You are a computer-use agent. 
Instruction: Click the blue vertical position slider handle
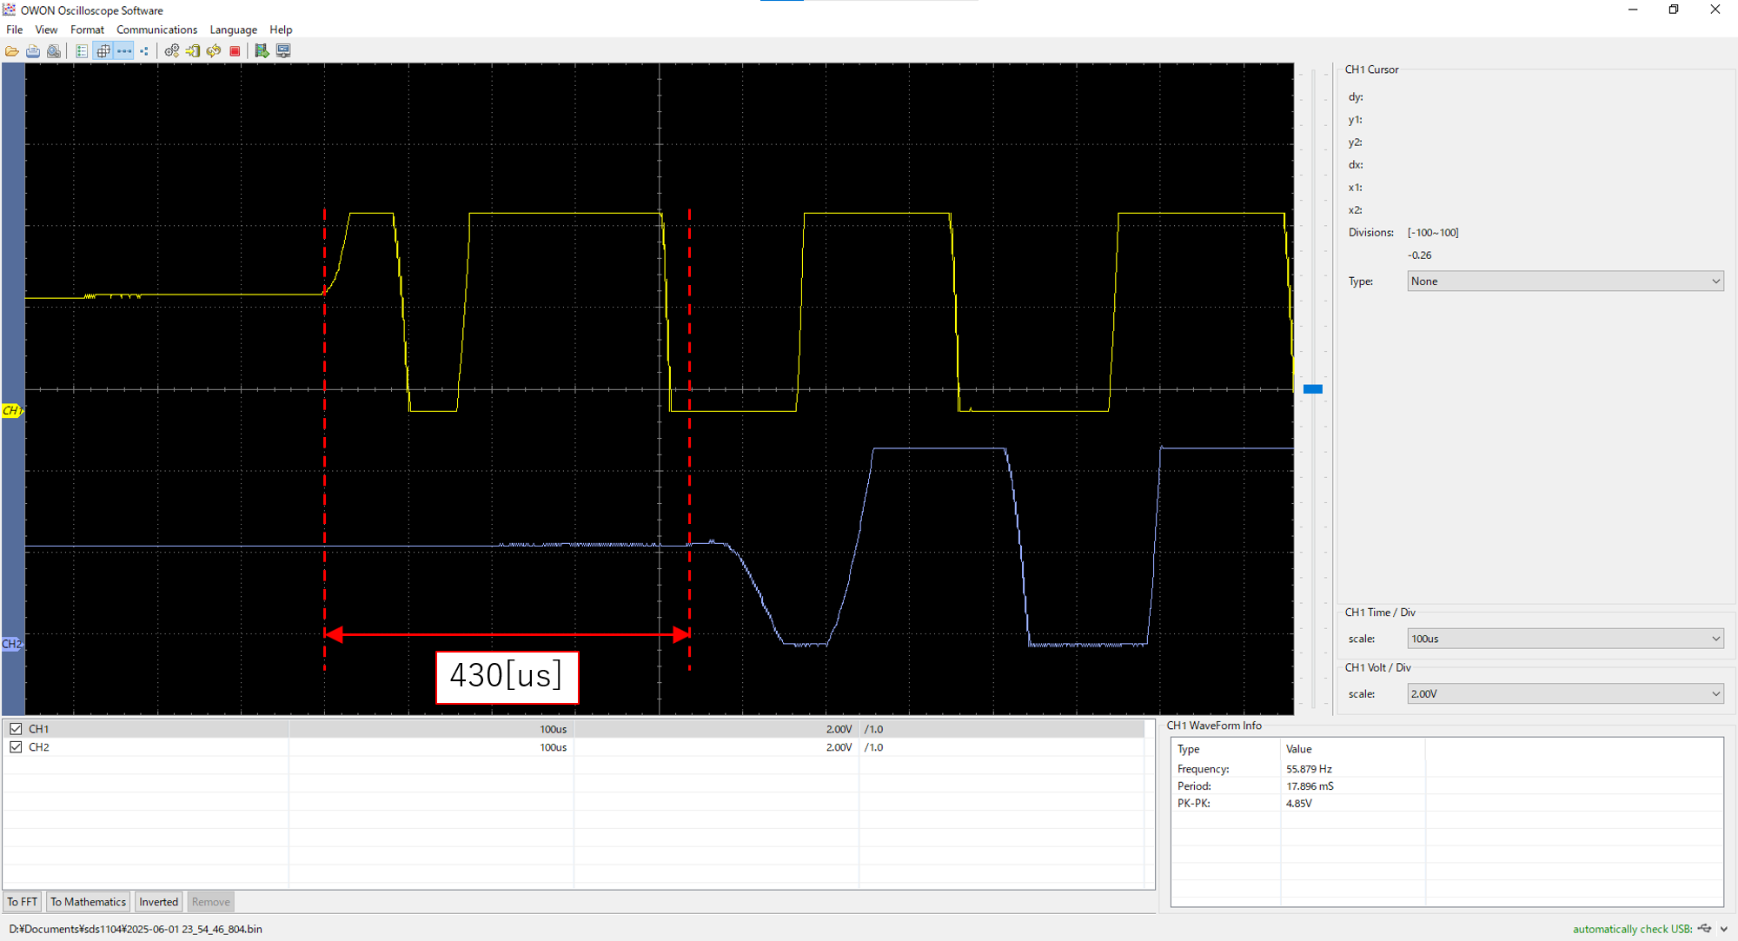click(x=1313, y=389)
